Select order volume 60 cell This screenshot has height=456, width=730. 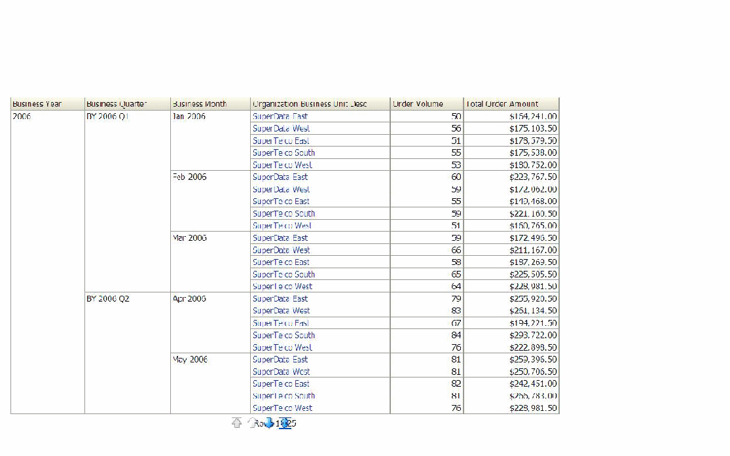(x=427, y=177)
